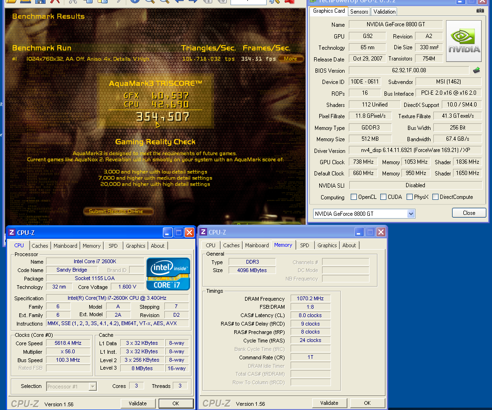
Task: Click the Driver Version field in GPU-Z
Action: (415, 150)
